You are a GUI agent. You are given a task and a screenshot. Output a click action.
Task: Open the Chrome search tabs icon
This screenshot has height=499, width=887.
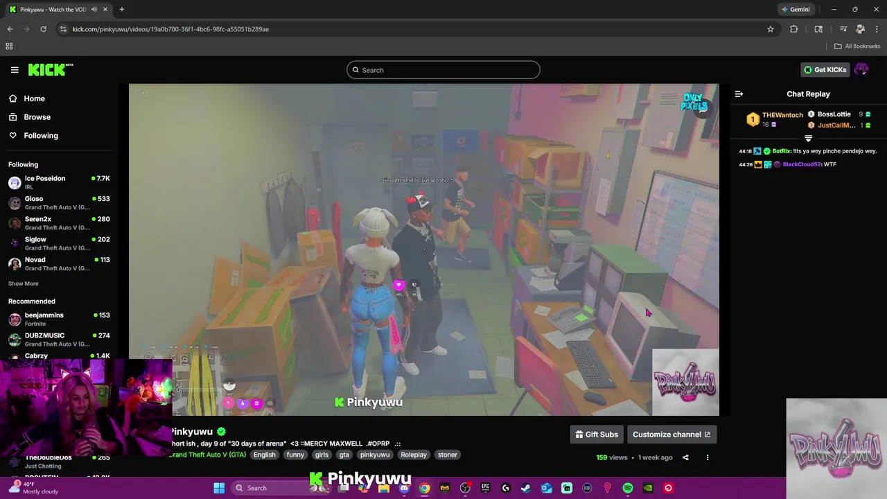(818, 29)
